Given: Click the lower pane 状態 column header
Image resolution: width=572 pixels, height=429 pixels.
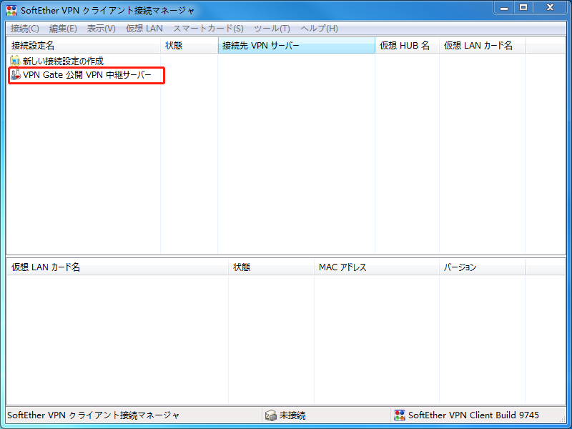Looking at the screenshot, I should tap(272, 267).
